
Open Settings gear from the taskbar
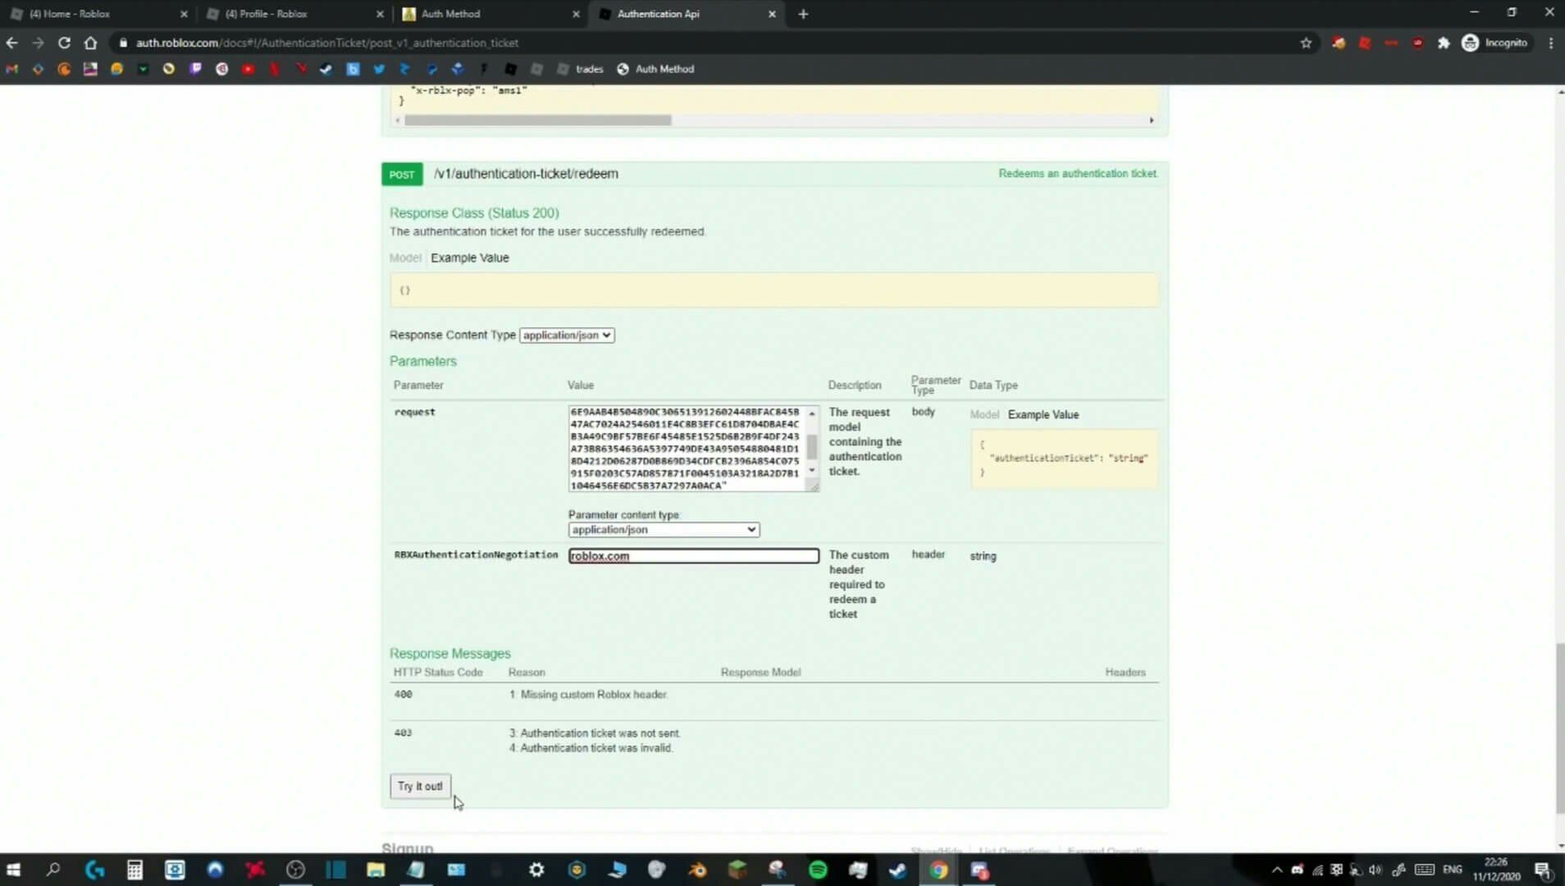click(536, 870)
